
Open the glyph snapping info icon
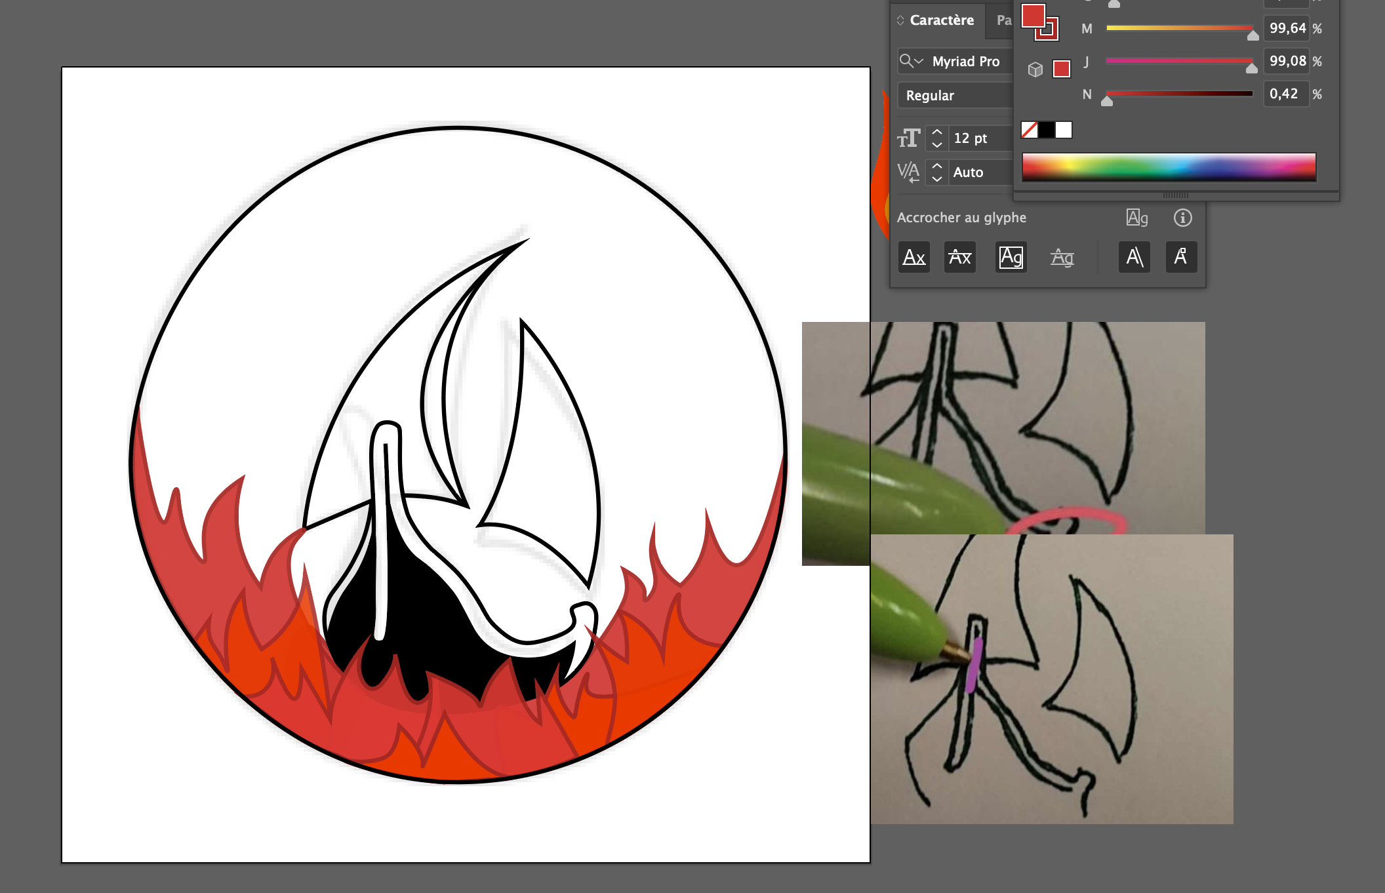(1183, 218)
